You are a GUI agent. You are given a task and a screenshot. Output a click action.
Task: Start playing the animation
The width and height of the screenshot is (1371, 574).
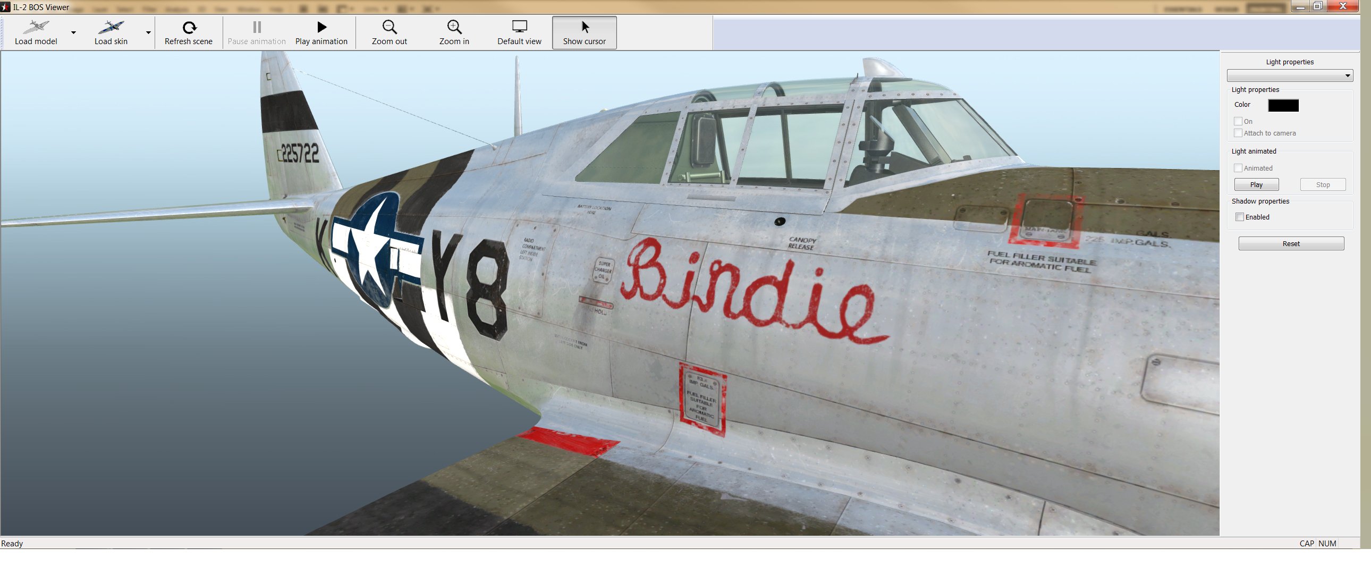pos(321,32)
